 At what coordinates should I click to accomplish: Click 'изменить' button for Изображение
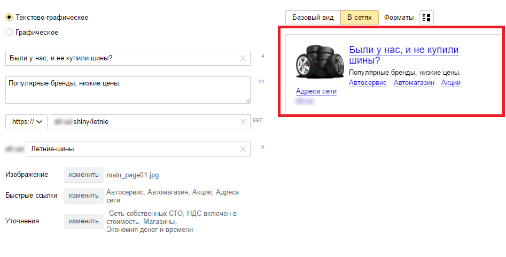pos(84,175)
